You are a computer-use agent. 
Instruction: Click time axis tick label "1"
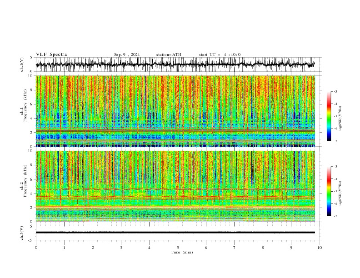click(64, 248)
